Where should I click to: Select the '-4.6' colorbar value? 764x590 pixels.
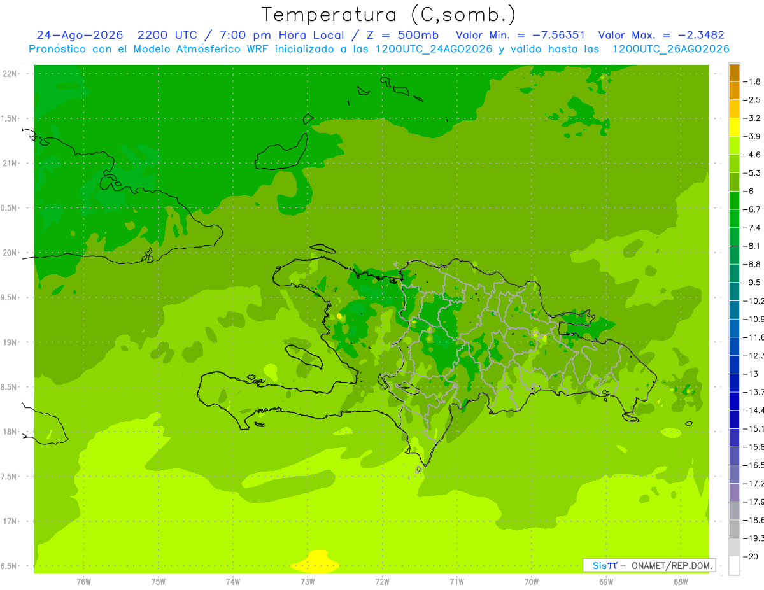coord(752,155)
